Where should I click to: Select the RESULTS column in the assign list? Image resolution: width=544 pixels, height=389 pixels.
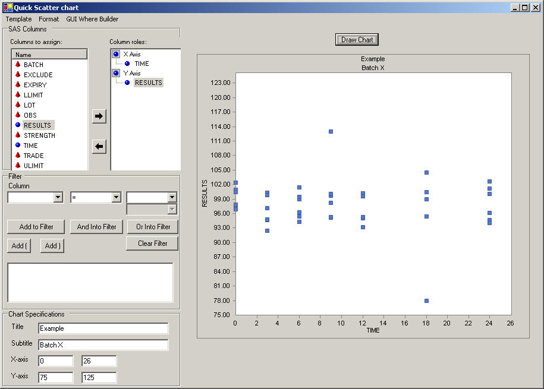point(37,125)
